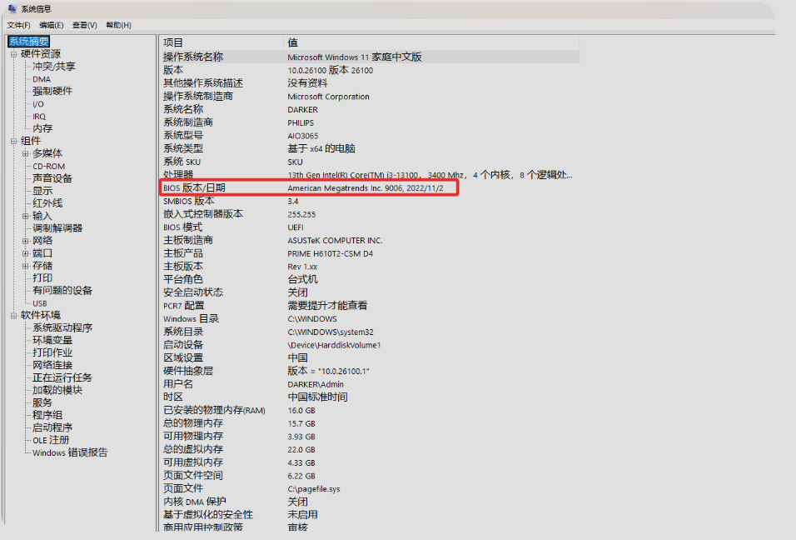Click the 项目 column header
This screenshot has width=796, height=540.
(x=173, y=42)
